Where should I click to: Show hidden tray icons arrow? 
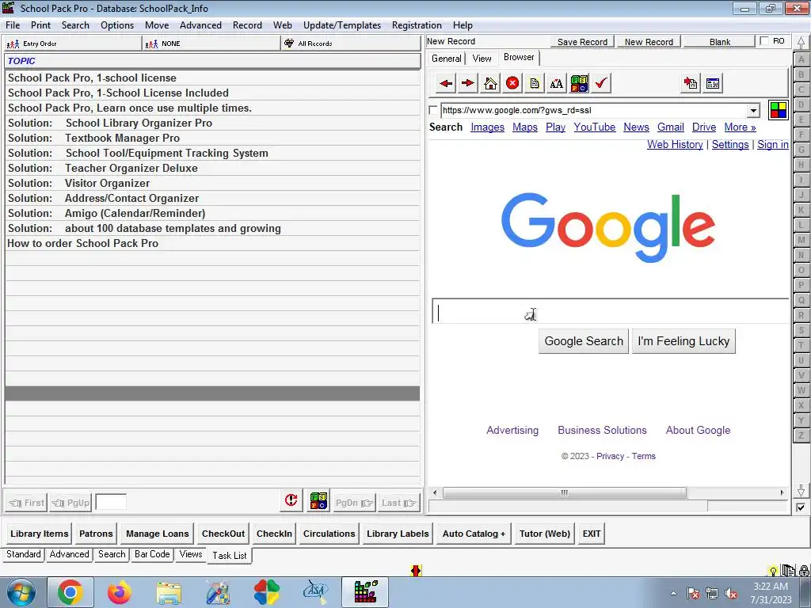tap(673, 593)
